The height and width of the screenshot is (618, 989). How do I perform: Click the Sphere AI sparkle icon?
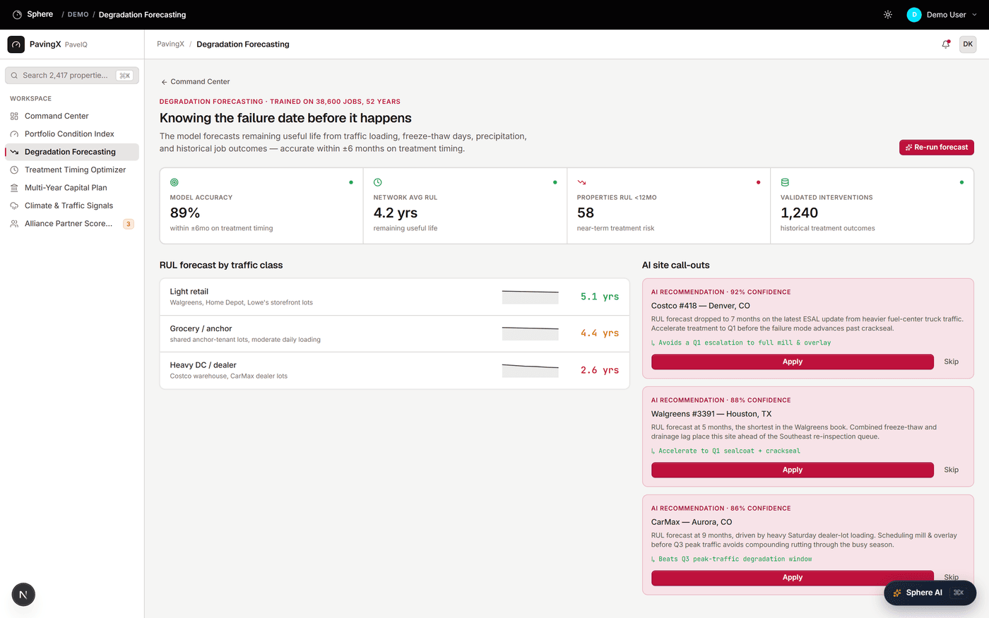point(897,593)
